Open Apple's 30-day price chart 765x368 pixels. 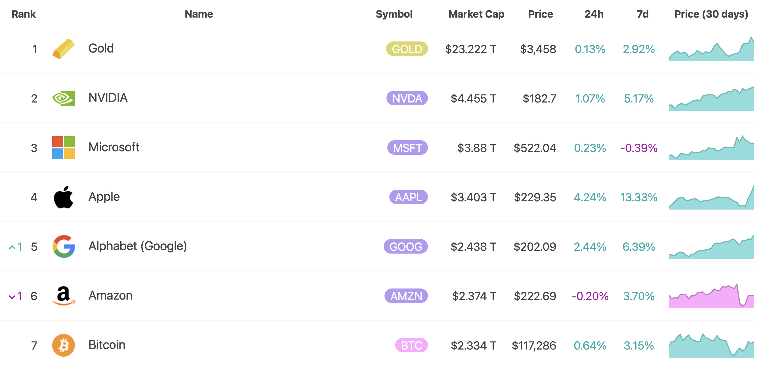click(x=711, y=197)
